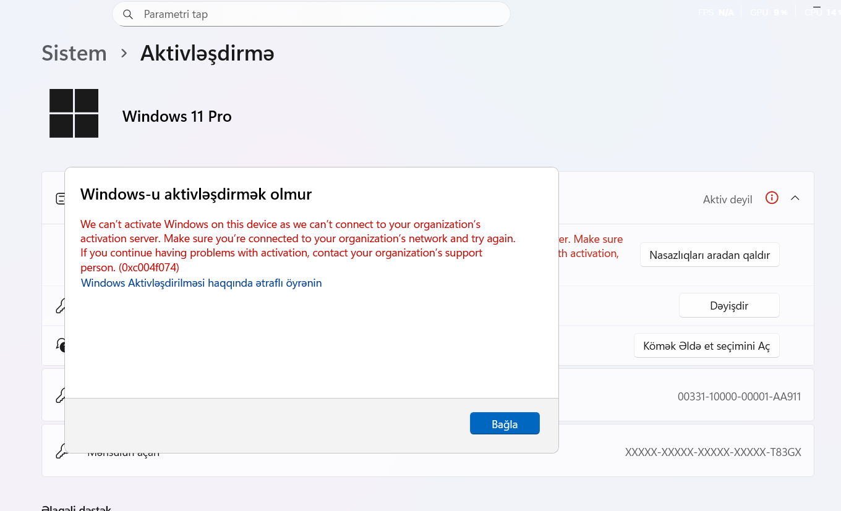
Task: Click the product key ending in T83GX
Action: 713,452
